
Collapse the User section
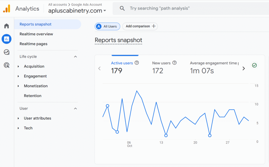[75, 108]
